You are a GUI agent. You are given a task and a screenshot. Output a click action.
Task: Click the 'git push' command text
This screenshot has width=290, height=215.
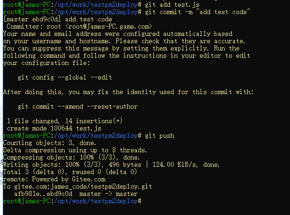[160, 135]
